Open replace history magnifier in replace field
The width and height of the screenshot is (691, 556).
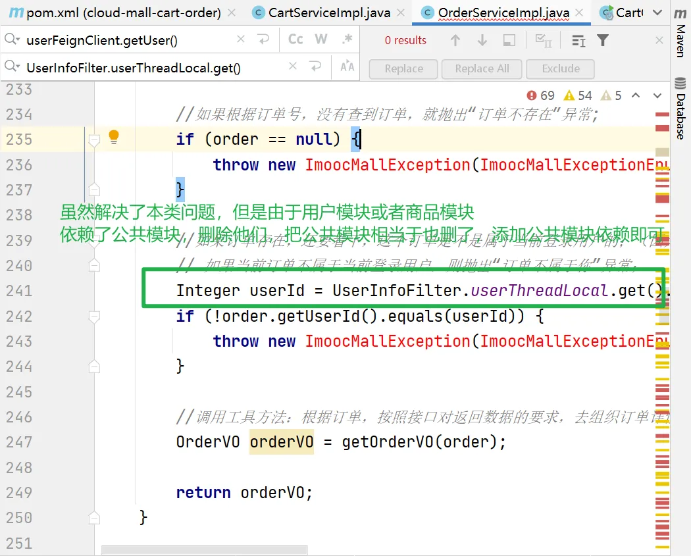pos(12,67)
